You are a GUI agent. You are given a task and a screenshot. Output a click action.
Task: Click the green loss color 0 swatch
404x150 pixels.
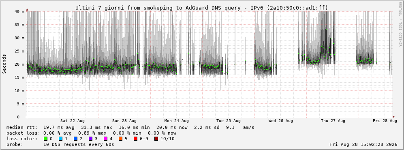[x=46, y=139]
